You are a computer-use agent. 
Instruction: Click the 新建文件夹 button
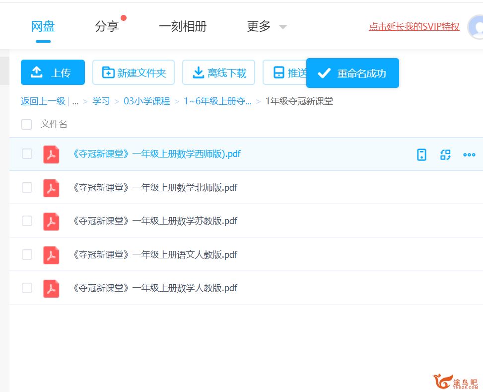(x=134, y=72)
